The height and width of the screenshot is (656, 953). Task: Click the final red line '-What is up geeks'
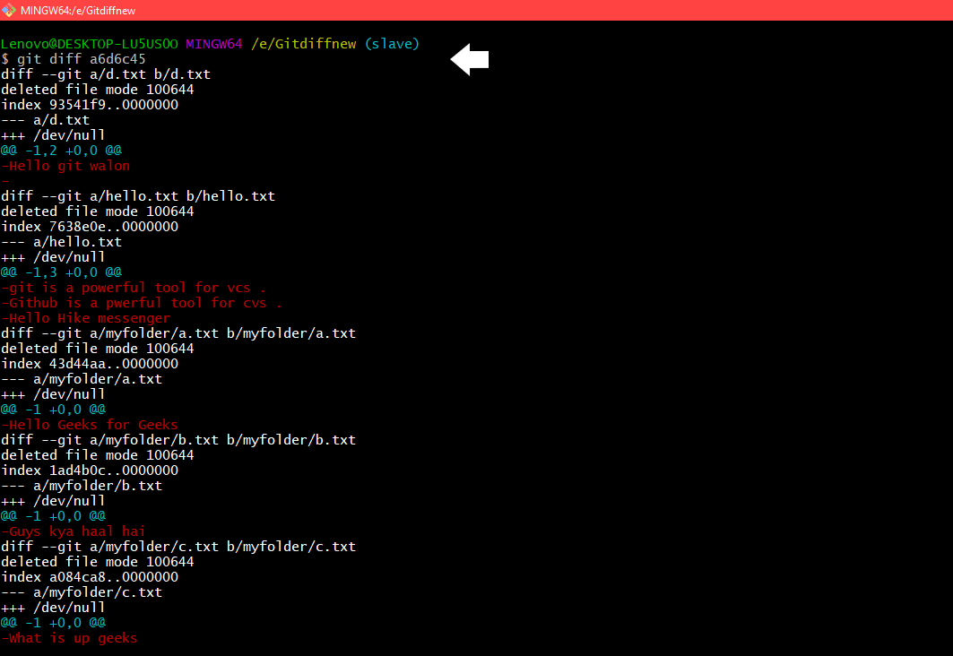(x=68, y=637)
